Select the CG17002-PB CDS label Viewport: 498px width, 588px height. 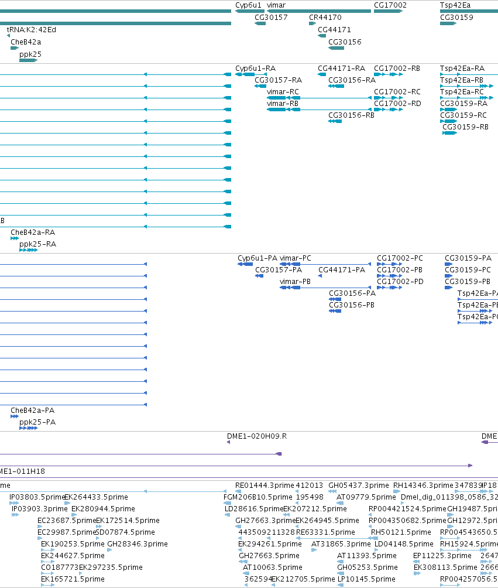coord(400,270)
